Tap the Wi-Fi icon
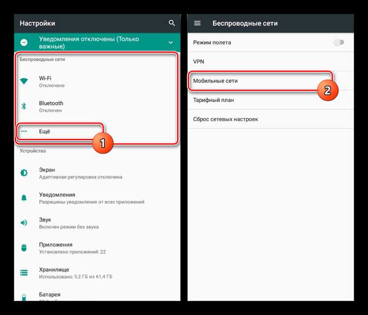The height and width of the screenshot is (315, 368). click(24, 81)
